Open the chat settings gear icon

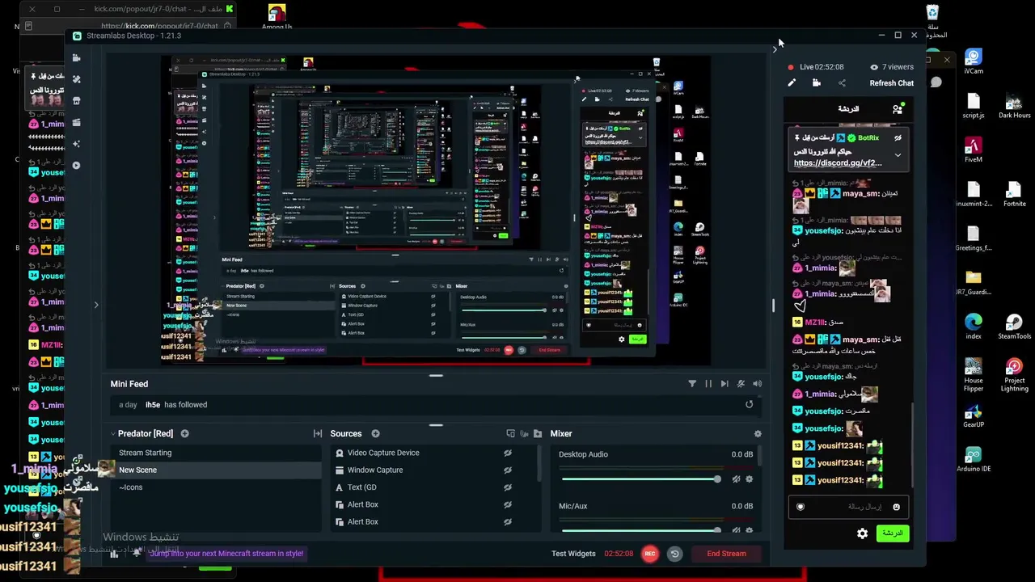[x=863, y=533]
